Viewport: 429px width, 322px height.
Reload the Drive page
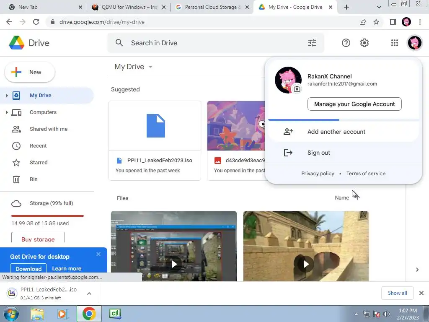pyautogui.click(x=36, y=22)
